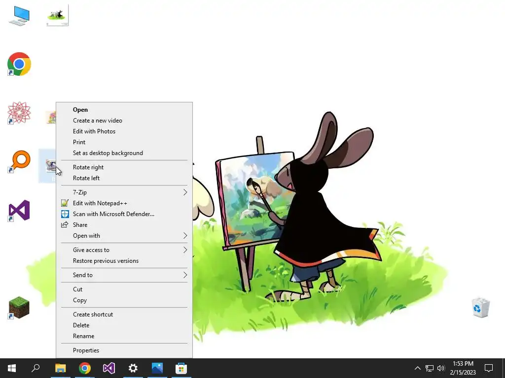505x378 pixels.
Task: Select the Minecraft grass block shortcut
Action: tap(19, 308)
